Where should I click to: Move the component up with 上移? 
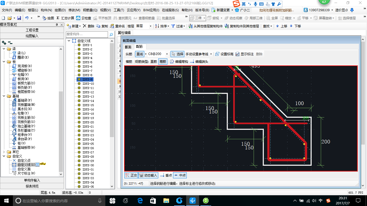pos(281,26)
